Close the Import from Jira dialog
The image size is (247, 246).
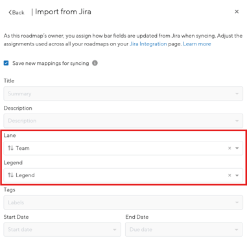point(237,12)
